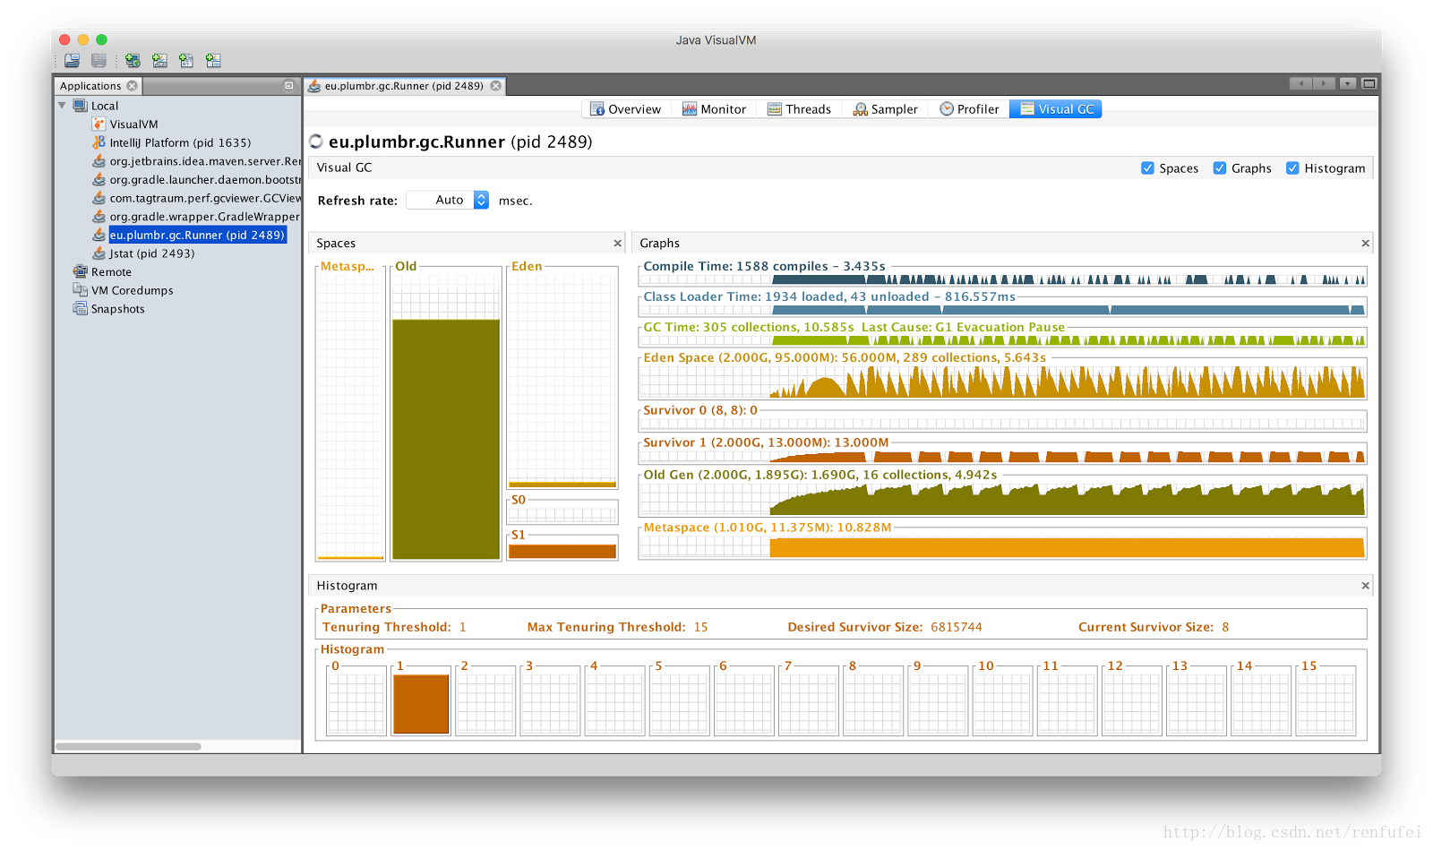This screenshot has width=1433, height=850.
Task: Switch to the Profiler tab
Action: click(968, 109)
